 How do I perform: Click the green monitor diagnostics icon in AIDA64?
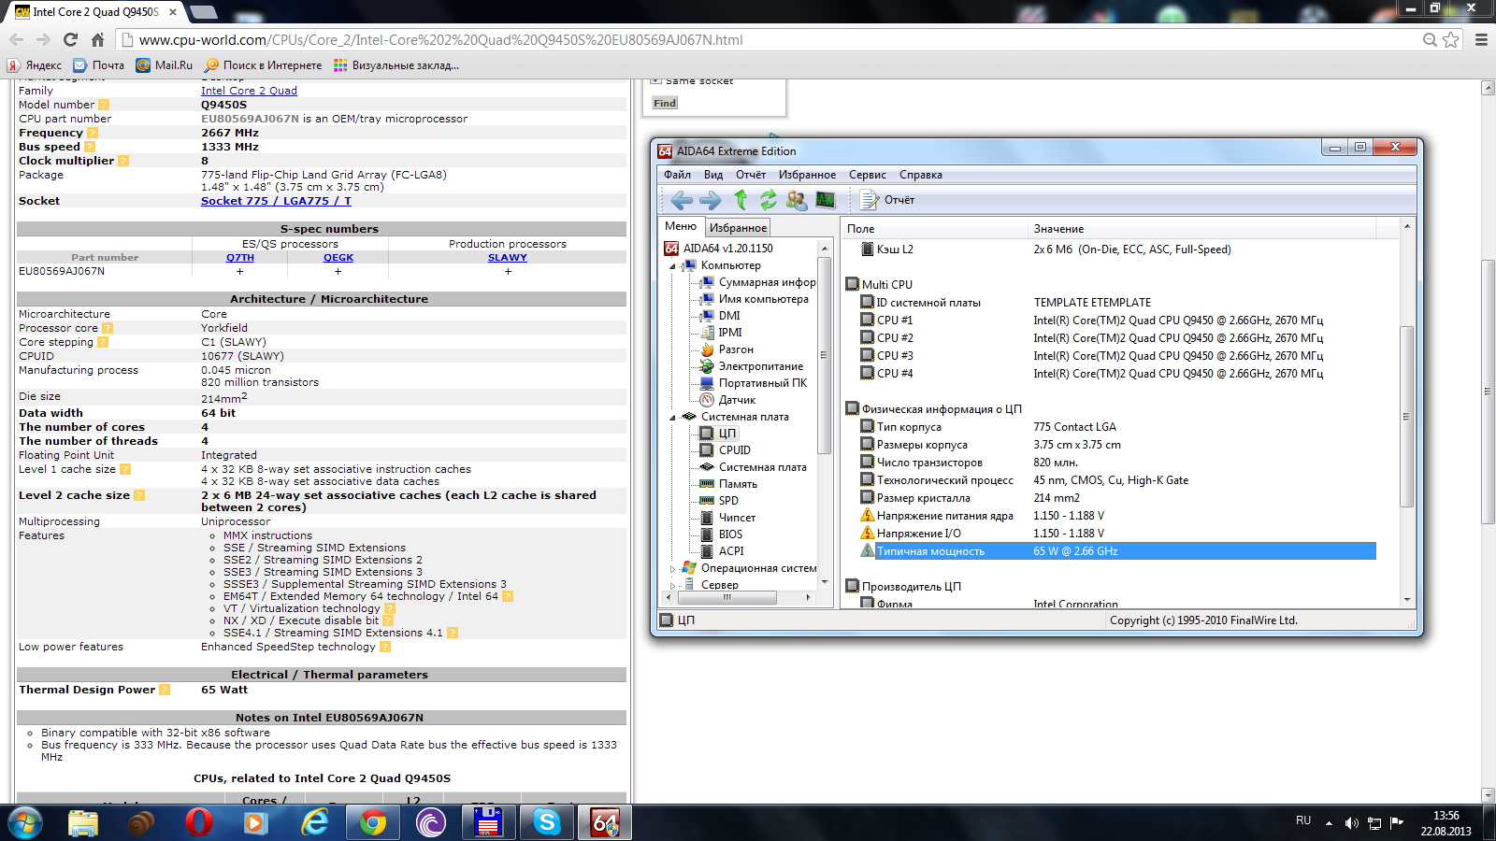pos(826,199)
